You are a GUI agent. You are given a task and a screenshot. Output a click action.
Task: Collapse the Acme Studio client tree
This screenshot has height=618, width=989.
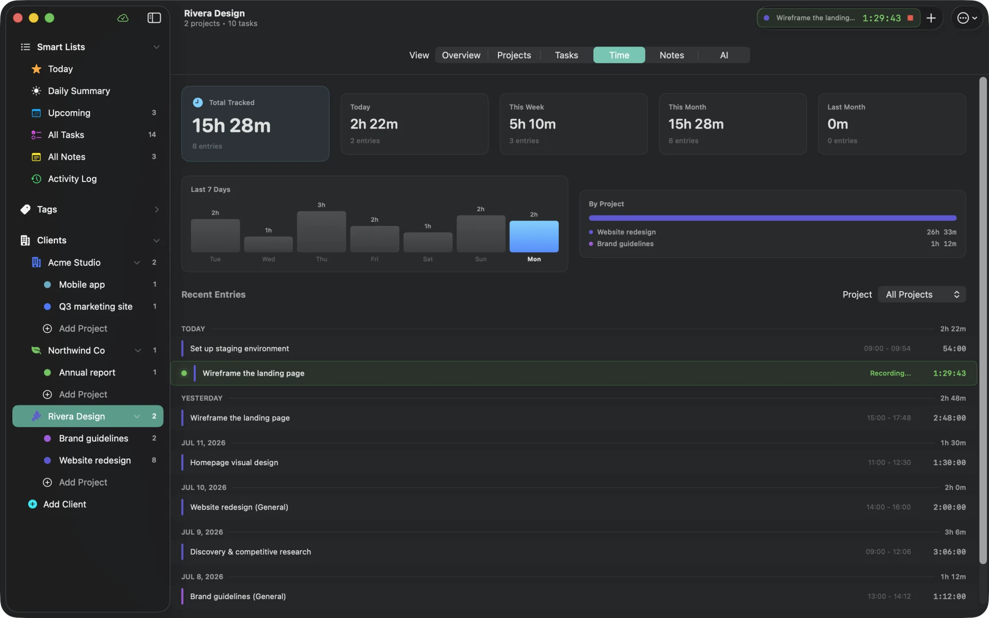[137, 263]
